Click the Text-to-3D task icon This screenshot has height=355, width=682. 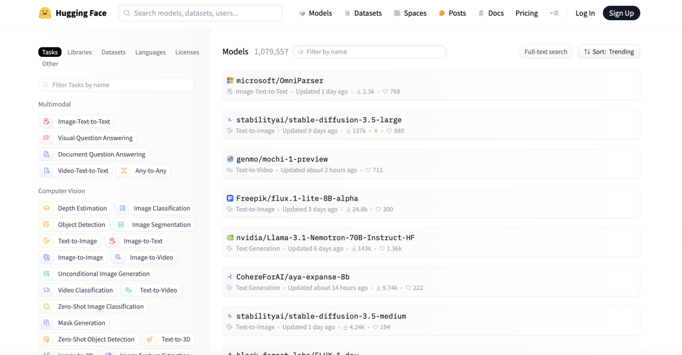150,339
